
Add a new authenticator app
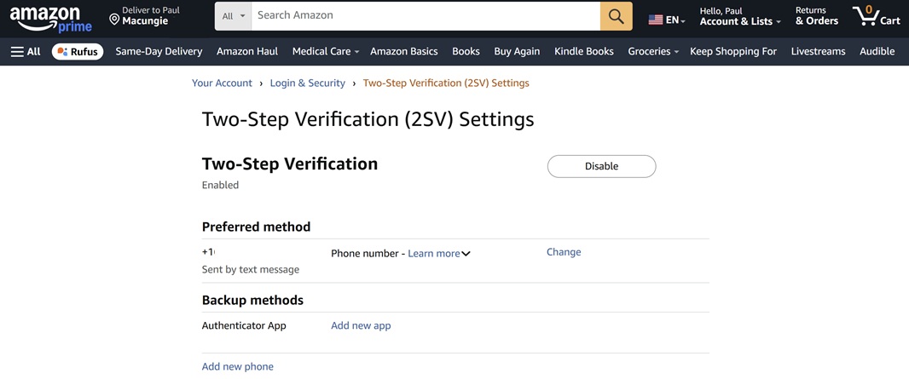tap(361, 325)
